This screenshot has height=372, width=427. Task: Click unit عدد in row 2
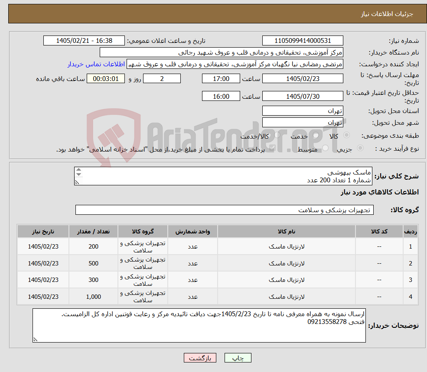[192, 263]
